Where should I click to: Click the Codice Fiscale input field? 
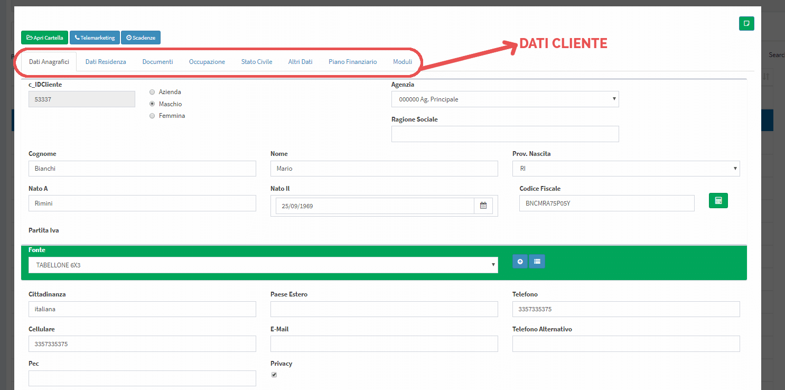click(x=607, y=203)
